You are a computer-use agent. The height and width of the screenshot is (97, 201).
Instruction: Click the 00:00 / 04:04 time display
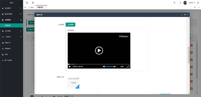click(x=78, y=67)
